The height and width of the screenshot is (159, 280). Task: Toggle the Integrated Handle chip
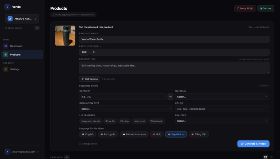pyautogui.click(x=91, y=121)
